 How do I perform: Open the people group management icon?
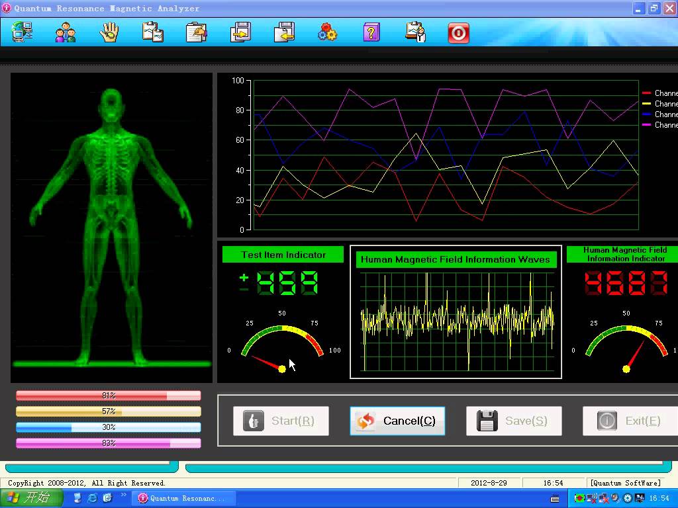click(x=66, y=32)
